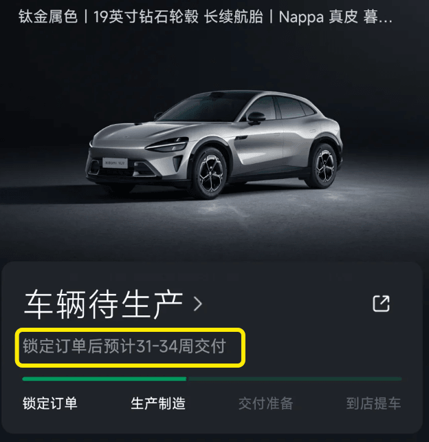Tap the car's rear wheel
Screen dimensions: 429x442
(323, 166)
